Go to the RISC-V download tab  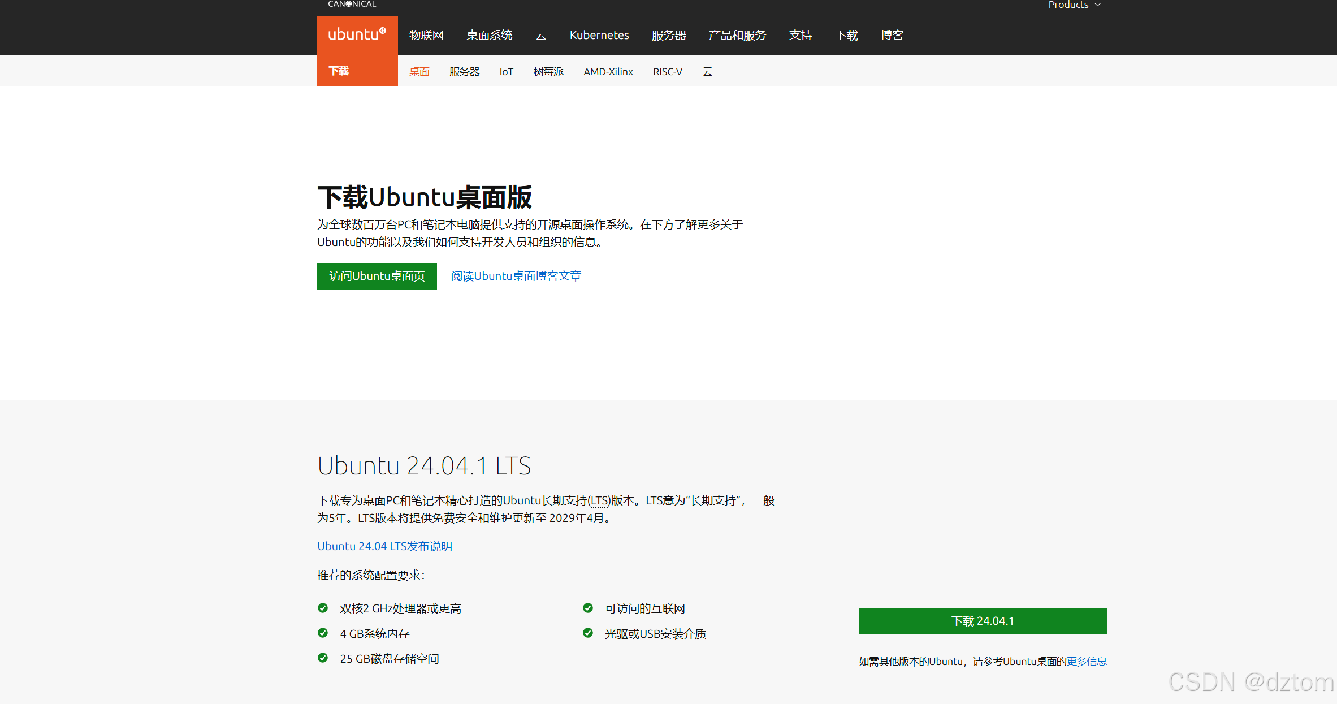click(x=667, y=72)
